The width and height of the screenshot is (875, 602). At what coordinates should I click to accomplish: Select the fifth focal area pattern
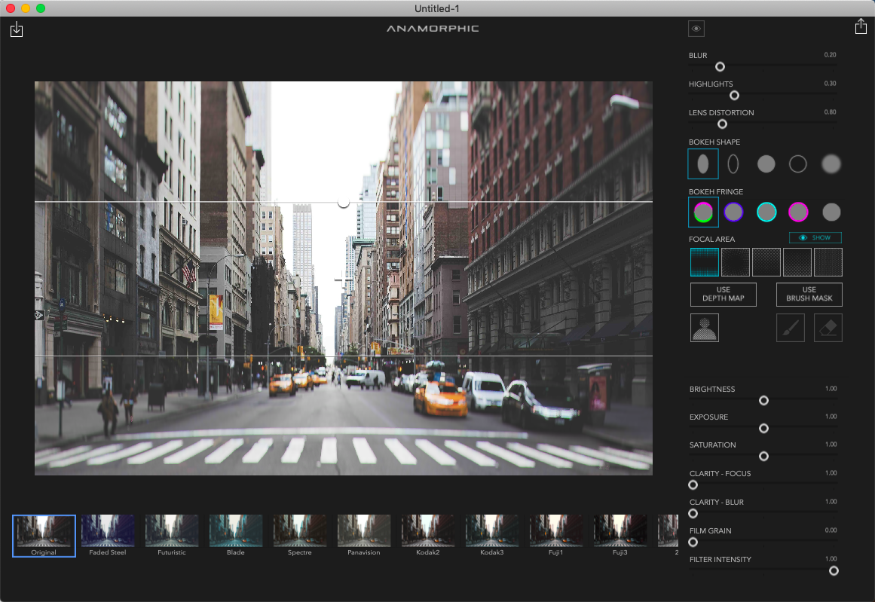tap(828, 262)
